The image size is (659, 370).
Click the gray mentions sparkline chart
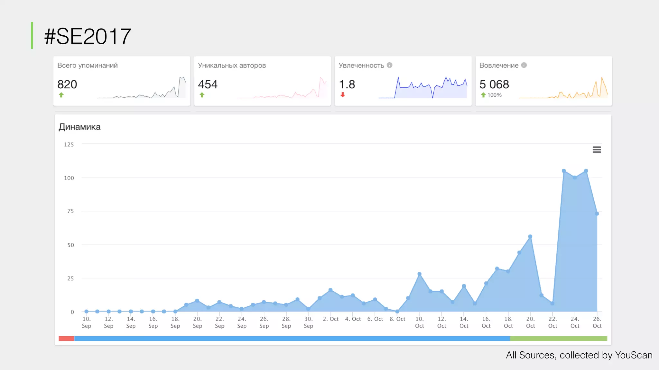pyautogui.click(x=142, y=90)
